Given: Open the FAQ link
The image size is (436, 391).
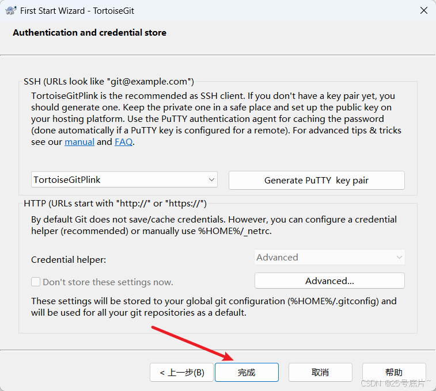Looking at the screenshot, I should pos(124,142).
